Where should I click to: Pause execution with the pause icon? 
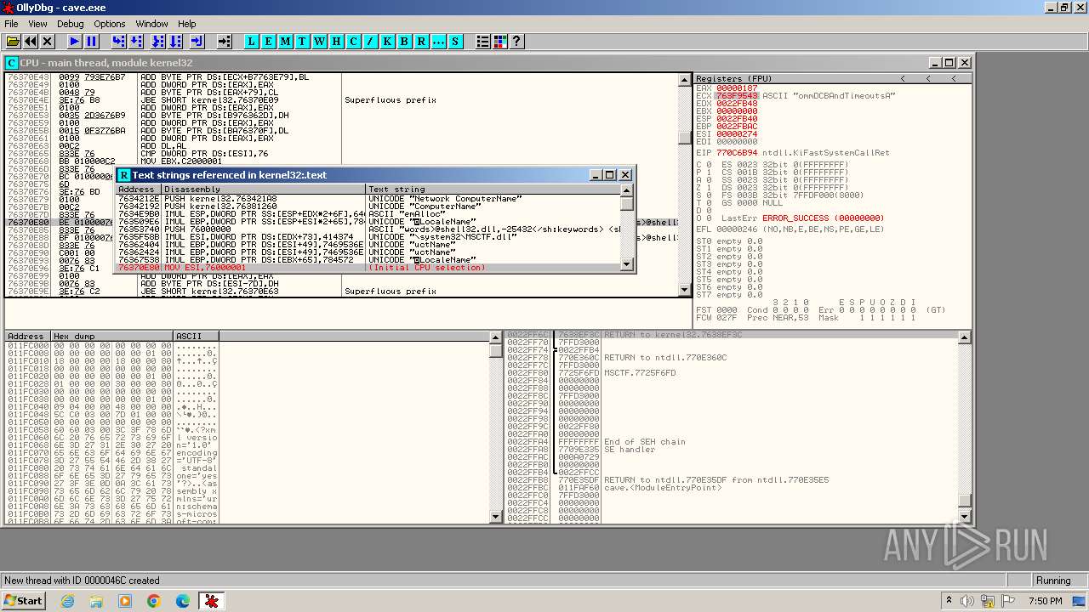point(92,41)
